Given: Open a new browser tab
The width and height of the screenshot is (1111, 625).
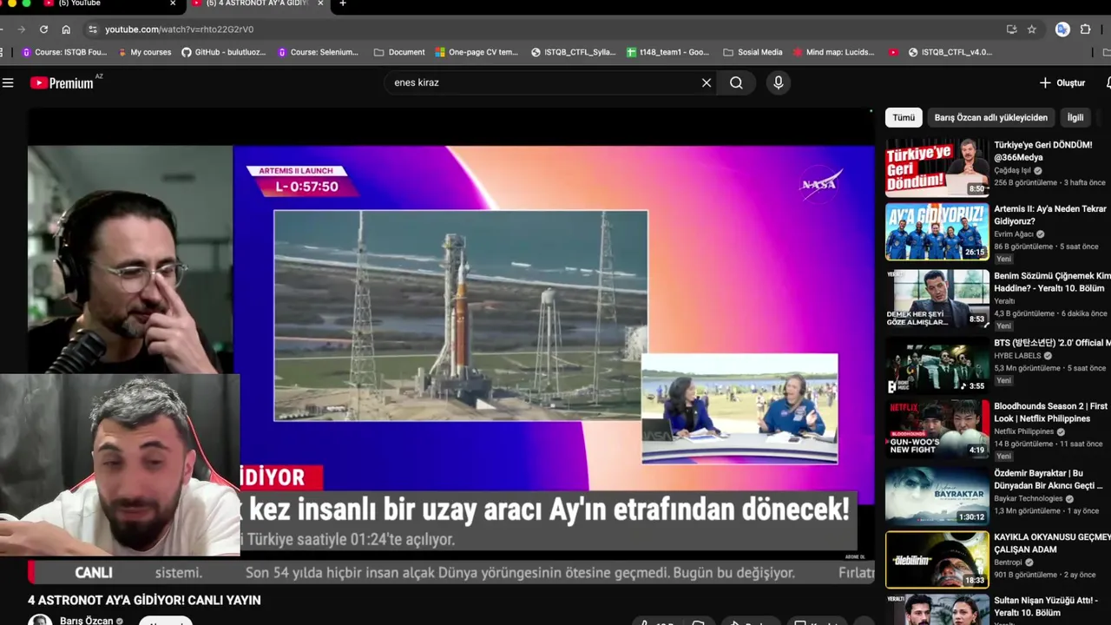Looking at the screenshot, I should [x=343, y=3].
